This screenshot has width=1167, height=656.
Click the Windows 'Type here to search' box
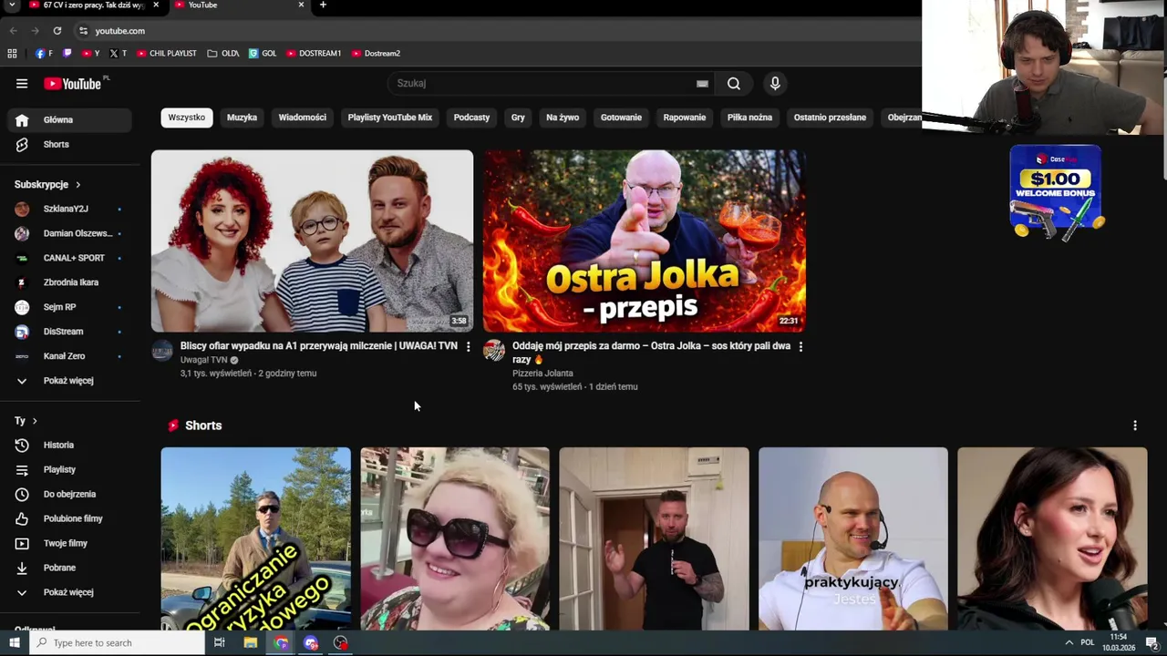click(117, 643)
